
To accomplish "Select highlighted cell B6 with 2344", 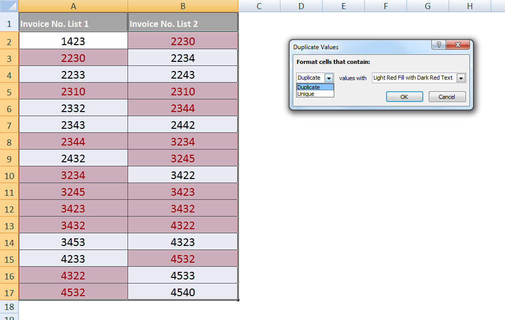I will coord(183,108).
